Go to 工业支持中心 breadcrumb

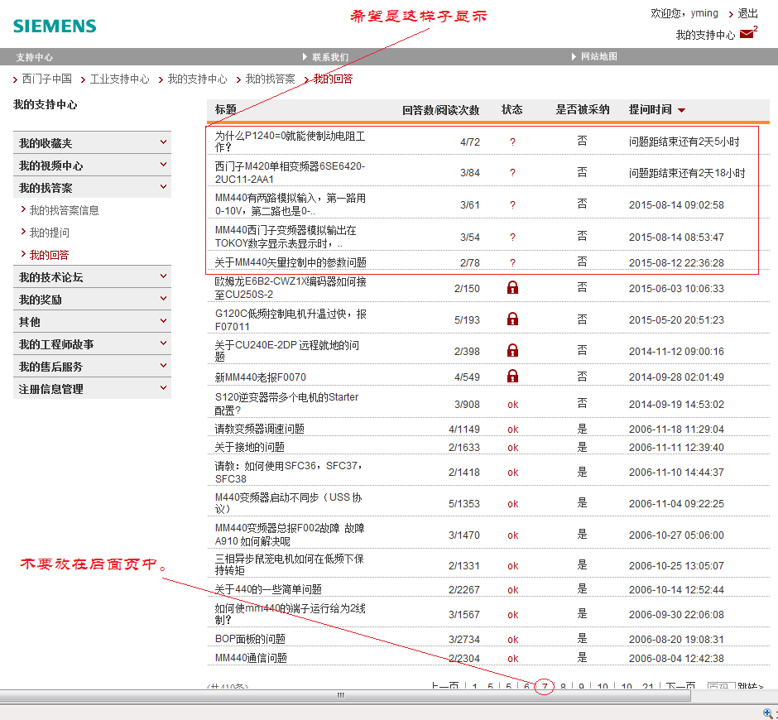(x=119, y=79)
